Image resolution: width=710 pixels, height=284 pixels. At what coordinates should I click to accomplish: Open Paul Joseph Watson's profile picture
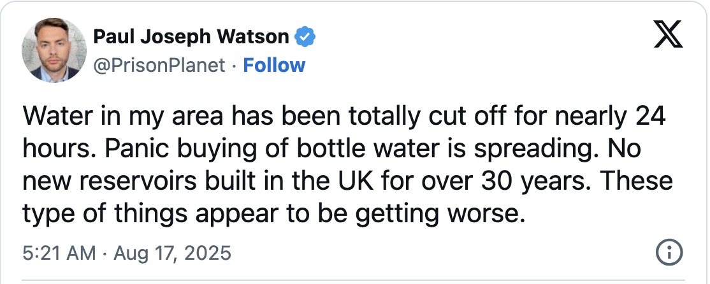54,51
